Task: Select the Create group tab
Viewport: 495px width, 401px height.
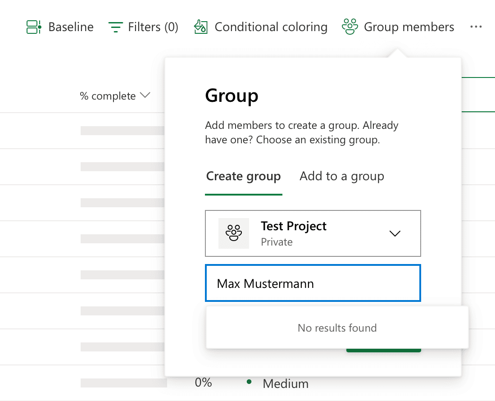Action: point(243,176)
